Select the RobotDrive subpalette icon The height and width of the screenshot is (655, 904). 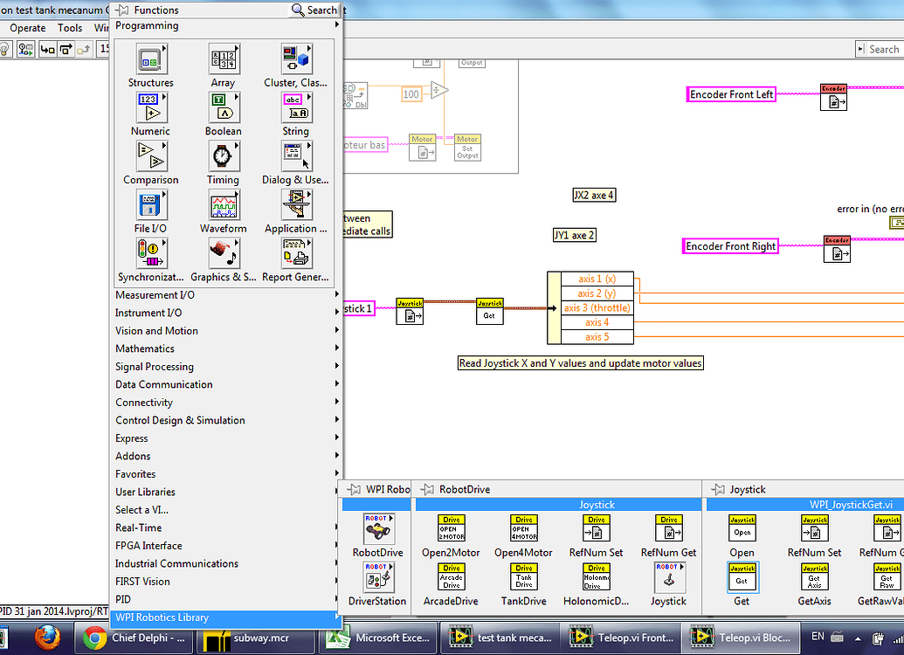coord(378,527)
